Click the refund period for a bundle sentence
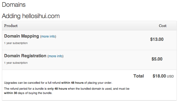The height and width of the screenshot is (101, 179). point(67,91)
